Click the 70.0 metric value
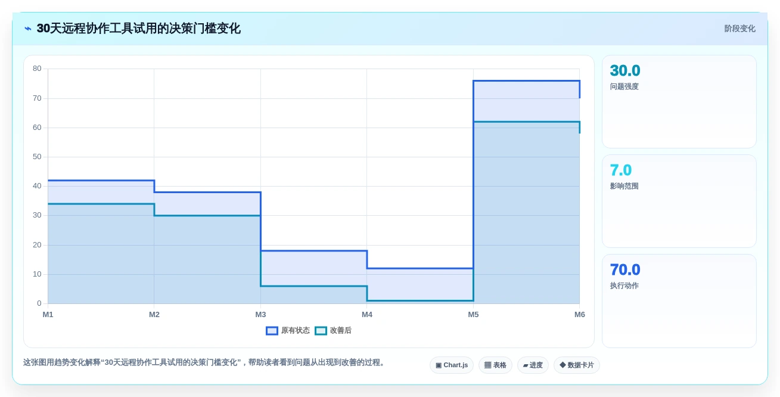 click(x=625, y=270)
